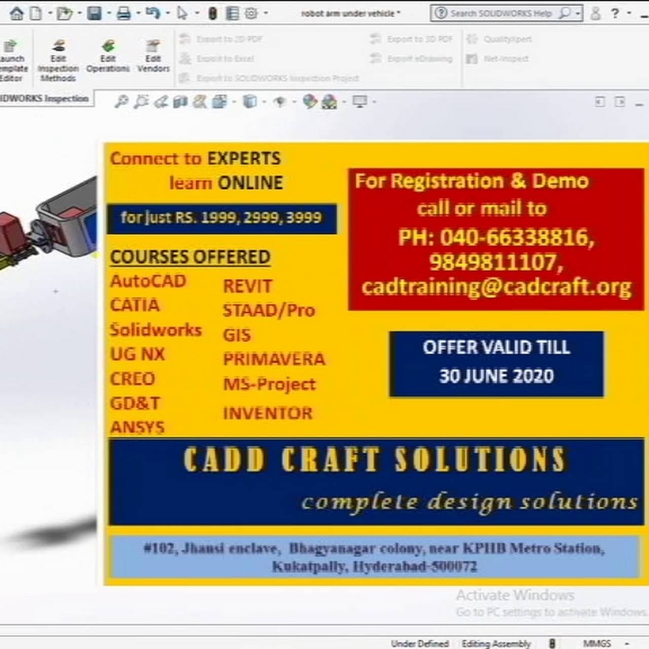Expand the Apply Scene dropdown arrow
The height and width of the screenshot is (649, 649).
pyautogui.click(x=344, y=102)
